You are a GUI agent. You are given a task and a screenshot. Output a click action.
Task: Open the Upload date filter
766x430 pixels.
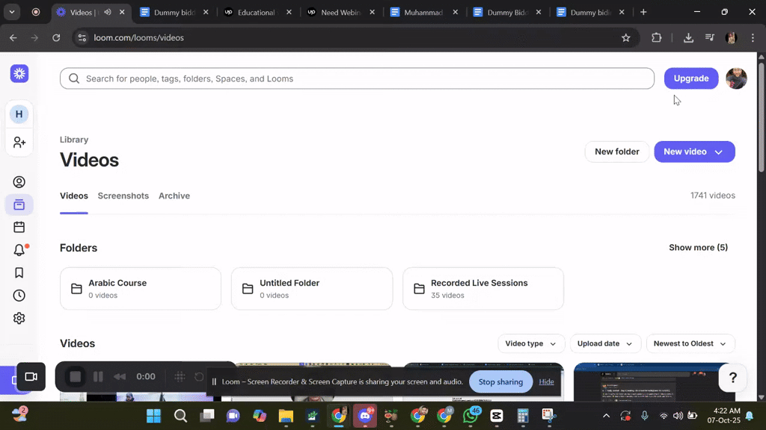(605, 343)
